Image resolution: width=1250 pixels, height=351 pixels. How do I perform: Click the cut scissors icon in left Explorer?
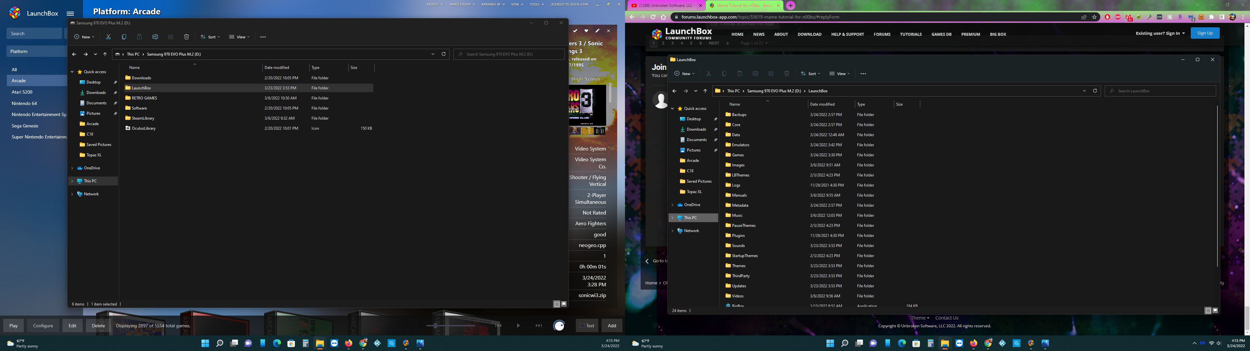(x=108, y=37)
